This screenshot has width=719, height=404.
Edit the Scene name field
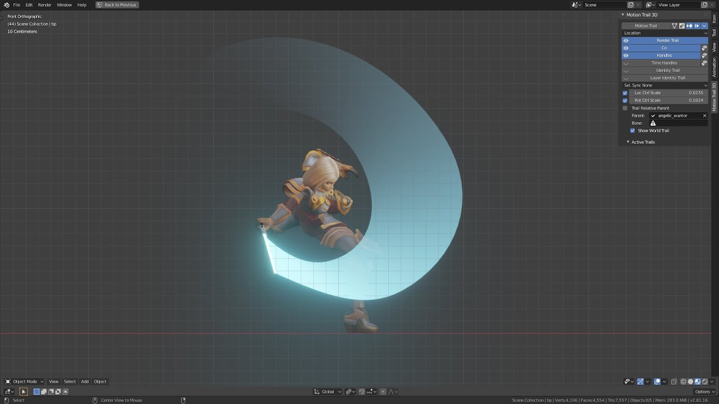coord(604,4)
